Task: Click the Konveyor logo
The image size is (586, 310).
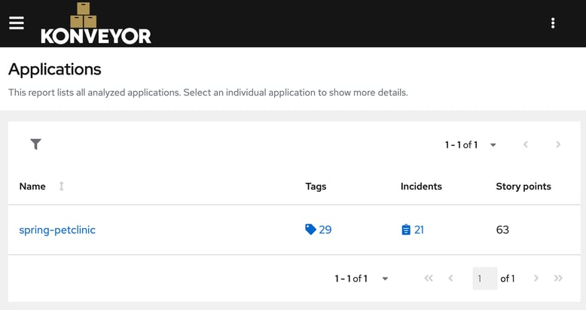Action: [x=96, y=24]
